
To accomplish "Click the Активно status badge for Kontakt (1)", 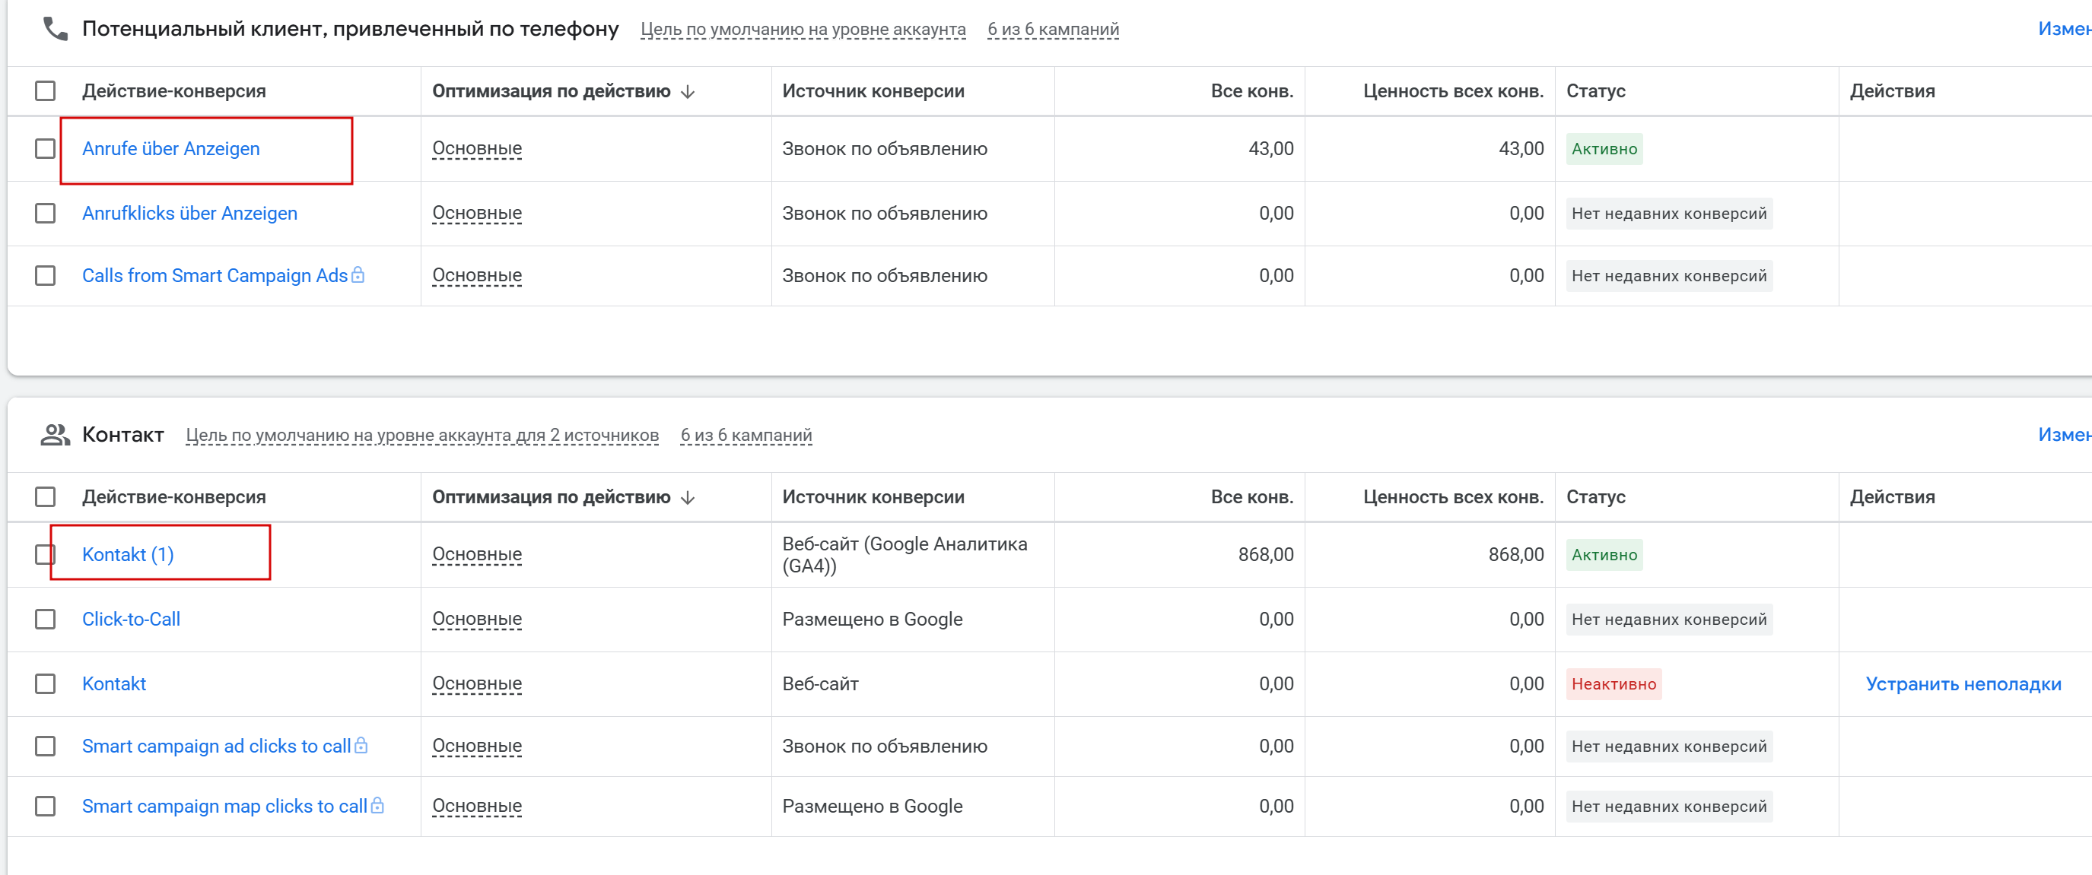I will point(1603,554).
